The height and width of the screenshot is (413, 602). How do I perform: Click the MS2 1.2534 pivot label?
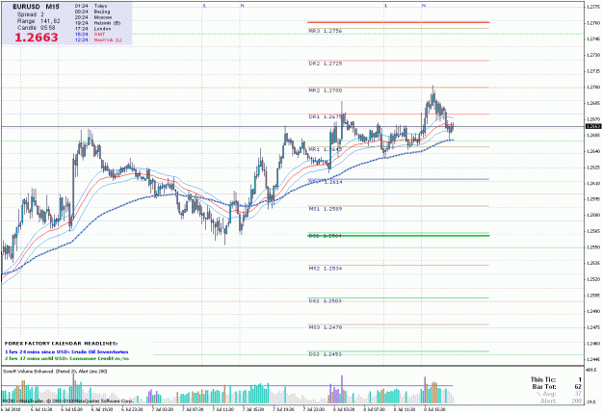point(326,269)
